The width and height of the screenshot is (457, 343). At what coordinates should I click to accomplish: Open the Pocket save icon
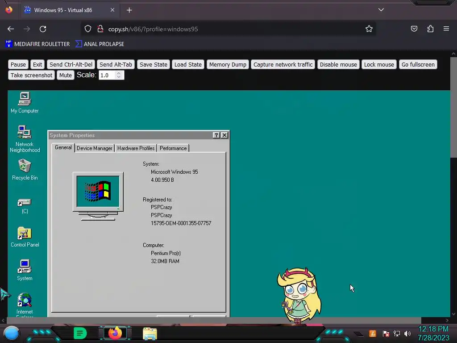pos(414,29)
